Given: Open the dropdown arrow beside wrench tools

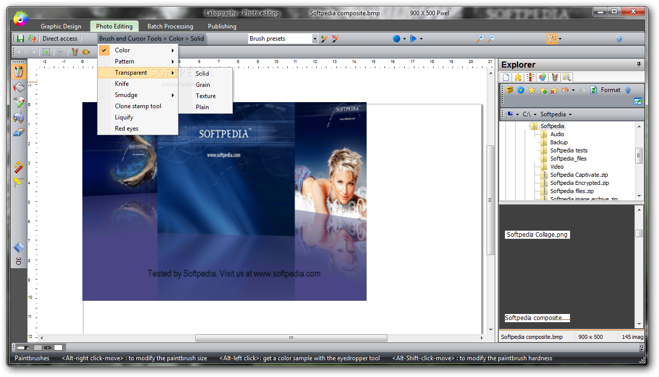Looking at the screenshot, I should click(x=560, y=39).
